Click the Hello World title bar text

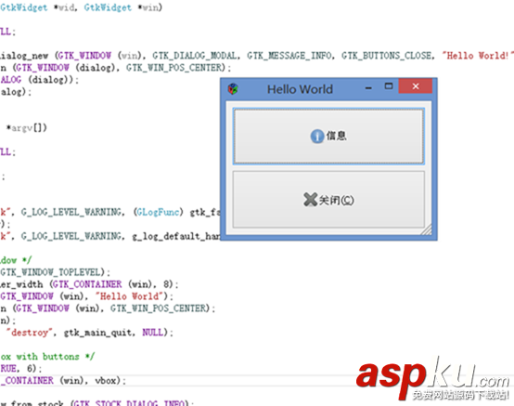click(x=300, y=89)
